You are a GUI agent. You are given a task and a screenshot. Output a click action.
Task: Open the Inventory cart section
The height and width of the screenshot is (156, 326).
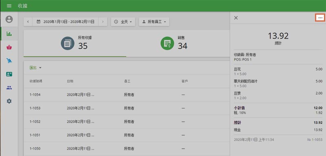9,61
